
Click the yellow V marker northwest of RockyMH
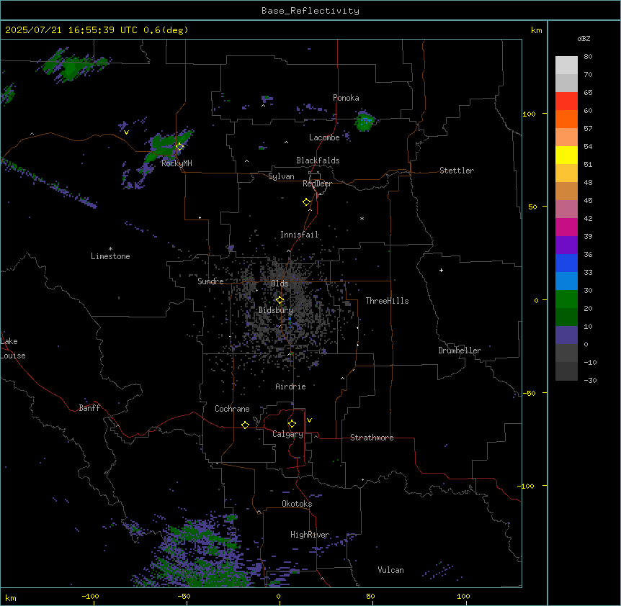click(126, 132)
